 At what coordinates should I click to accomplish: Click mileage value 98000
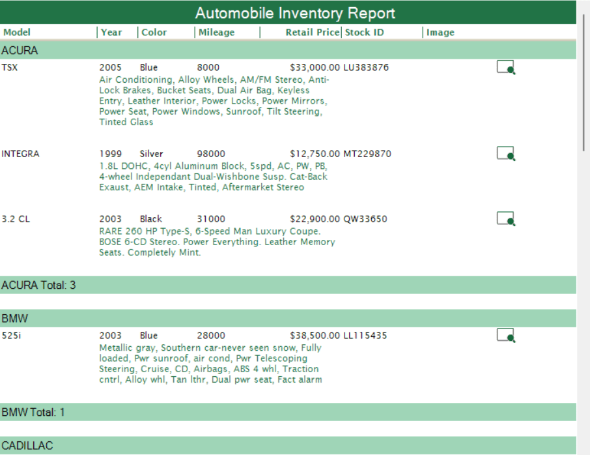pyautogui.click(x=211, y=154)
